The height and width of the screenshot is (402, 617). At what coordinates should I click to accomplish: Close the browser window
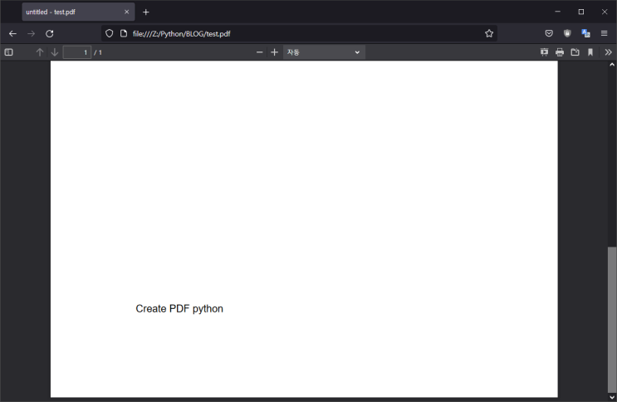point(605,12)
